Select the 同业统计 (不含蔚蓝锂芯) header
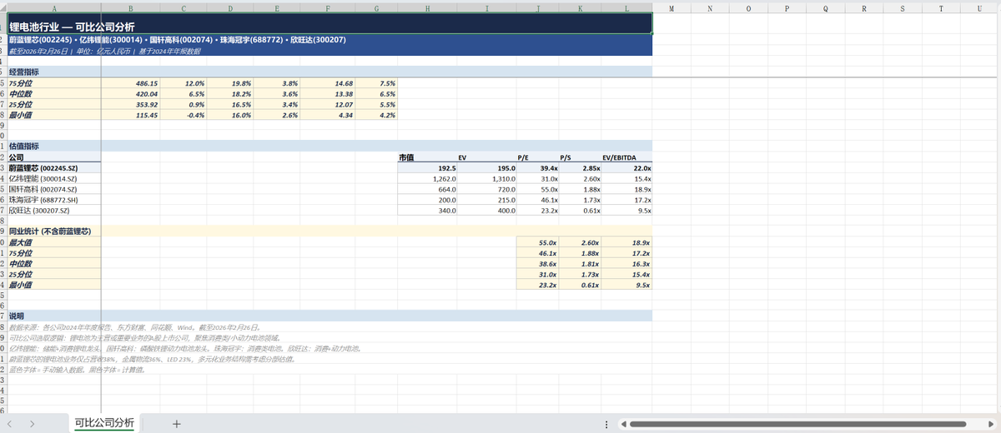The width and height of the screenshot is (1001, 433). point(329,231)
